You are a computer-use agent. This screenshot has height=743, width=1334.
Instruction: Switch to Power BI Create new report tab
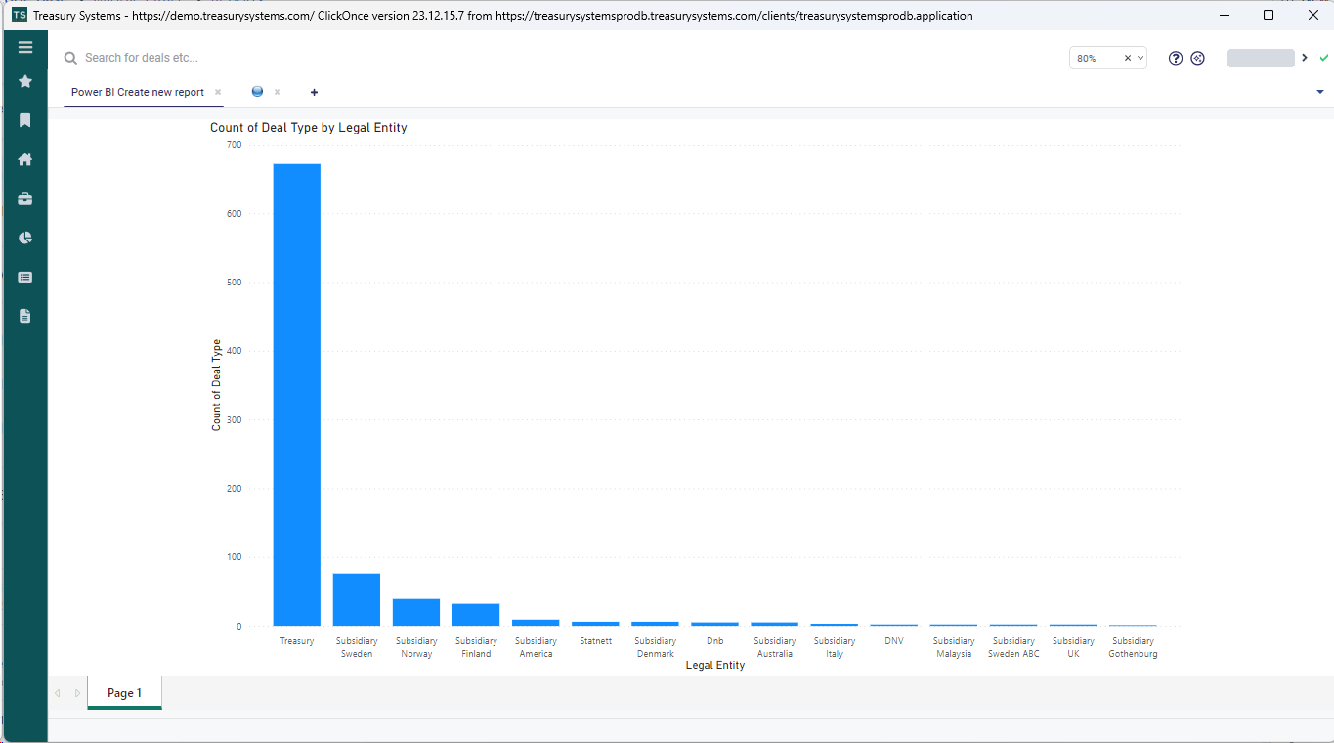[x=138, y=92]
